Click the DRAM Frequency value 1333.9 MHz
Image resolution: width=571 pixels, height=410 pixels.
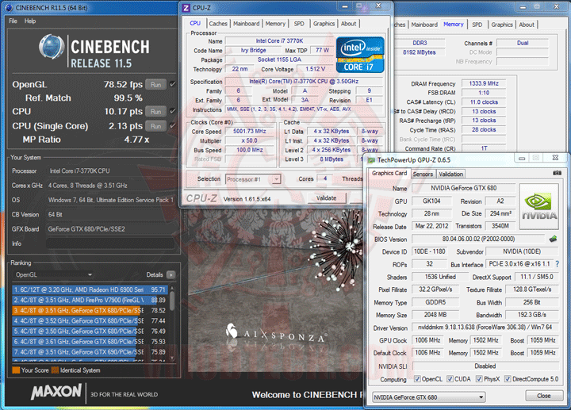[484, 84]
